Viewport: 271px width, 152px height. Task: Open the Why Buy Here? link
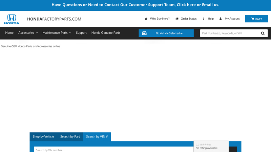(x=160, y=19)
